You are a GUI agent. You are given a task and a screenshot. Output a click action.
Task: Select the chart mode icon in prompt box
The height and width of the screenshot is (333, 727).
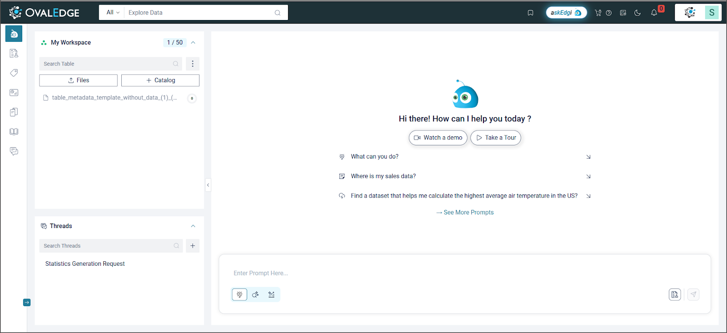tap(271, 294)
